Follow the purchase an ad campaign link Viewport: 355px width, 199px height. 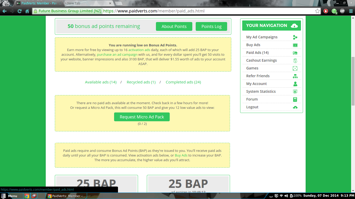117,54
